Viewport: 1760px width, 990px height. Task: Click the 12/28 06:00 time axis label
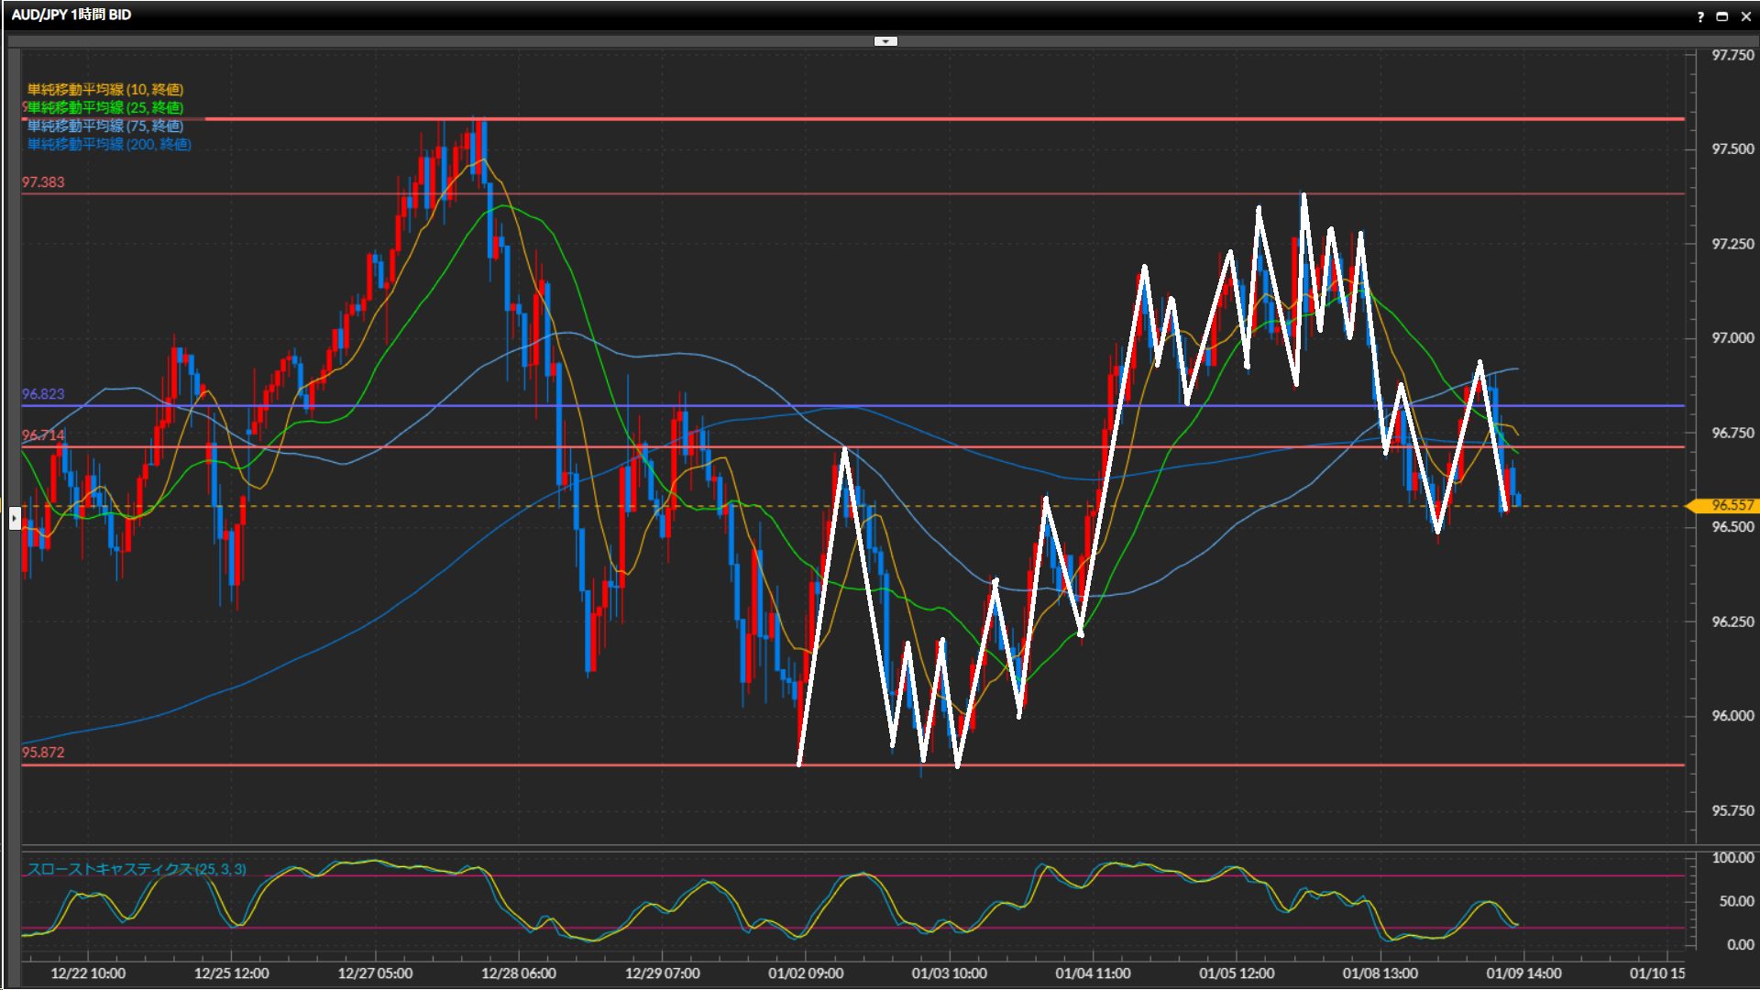(518, 973)
